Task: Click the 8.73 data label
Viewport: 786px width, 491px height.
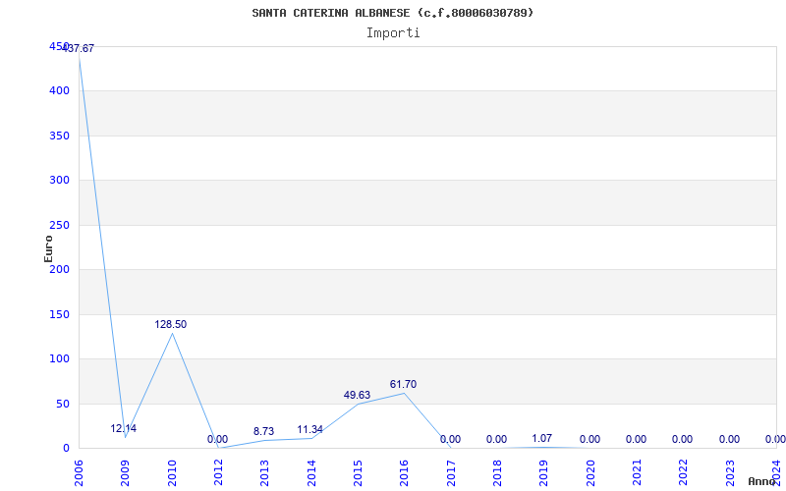Action: [263, 431]
